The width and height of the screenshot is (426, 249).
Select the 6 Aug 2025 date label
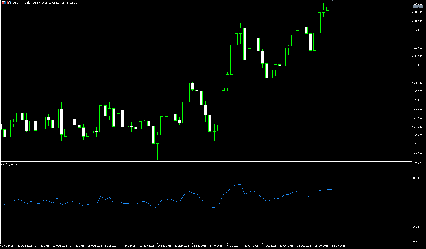coord(7,246)
